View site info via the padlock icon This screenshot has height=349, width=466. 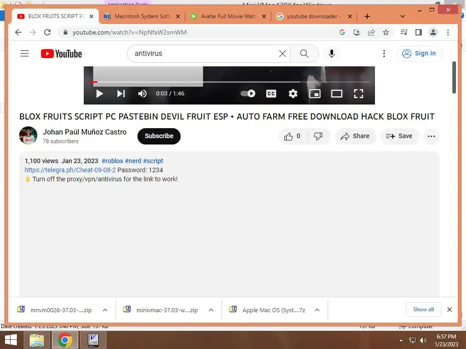(66, 32)
